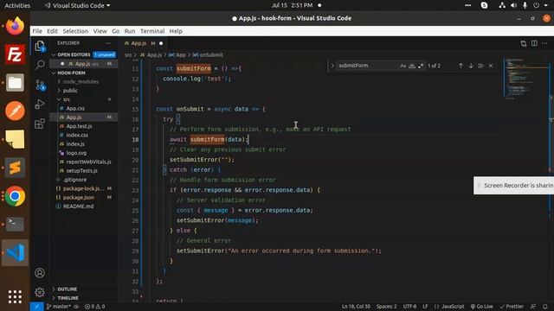The width and height of the screenshot is (554, 311).
Task: Open the Edit menu
Action: [x=52, y=31]
